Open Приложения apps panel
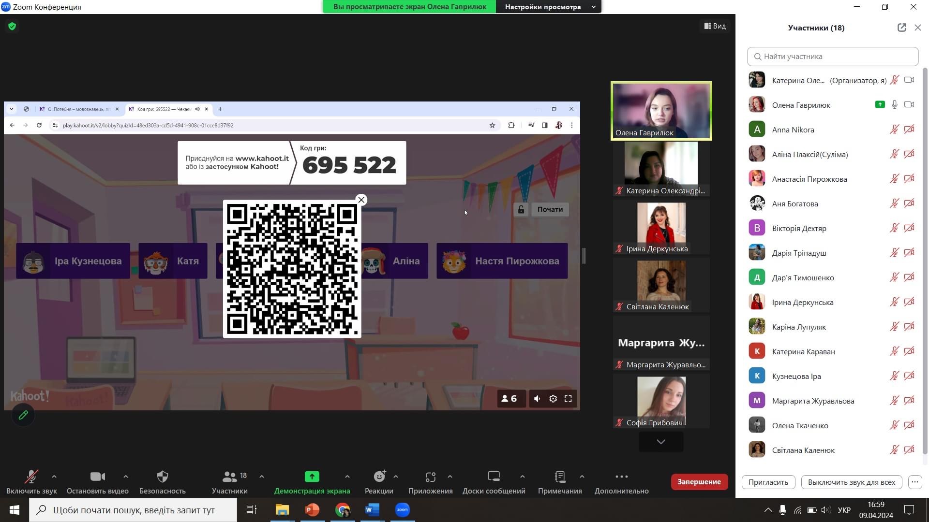The height and width of the screenshot is (522, 929). click(x=430, y=482)
